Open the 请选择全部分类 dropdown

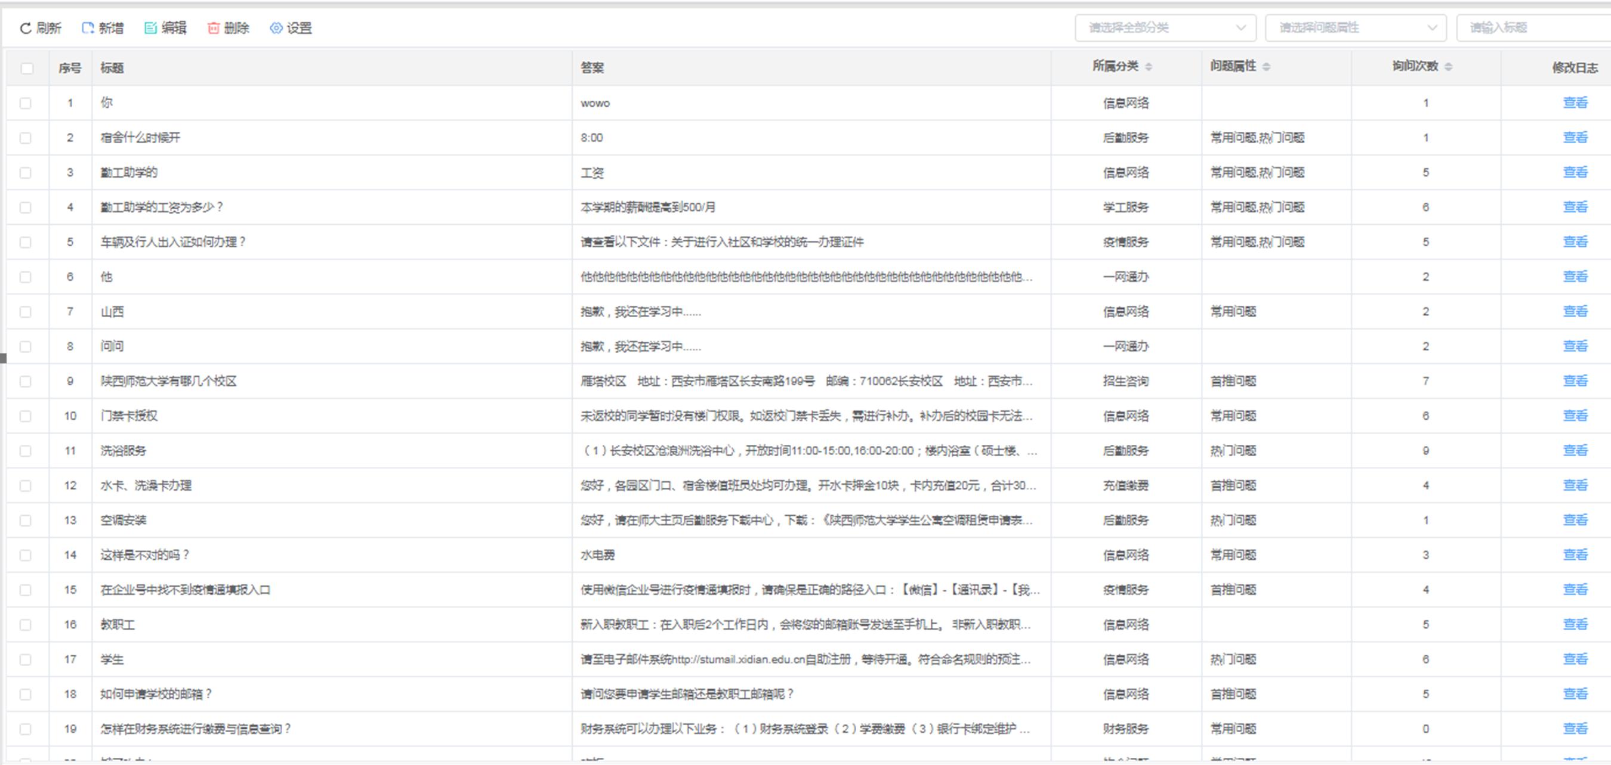tap(1165, 27)
